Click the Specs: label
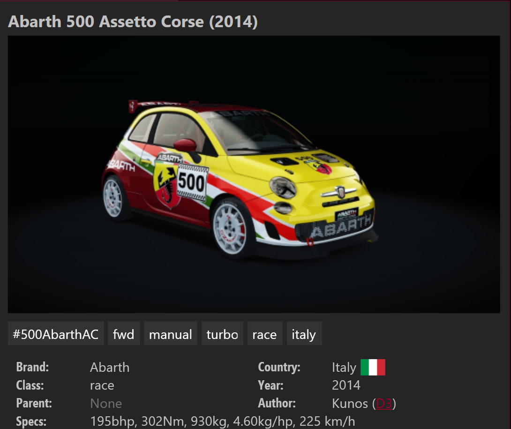The width and height of the screenshot is (511, 429). [31, 421]
